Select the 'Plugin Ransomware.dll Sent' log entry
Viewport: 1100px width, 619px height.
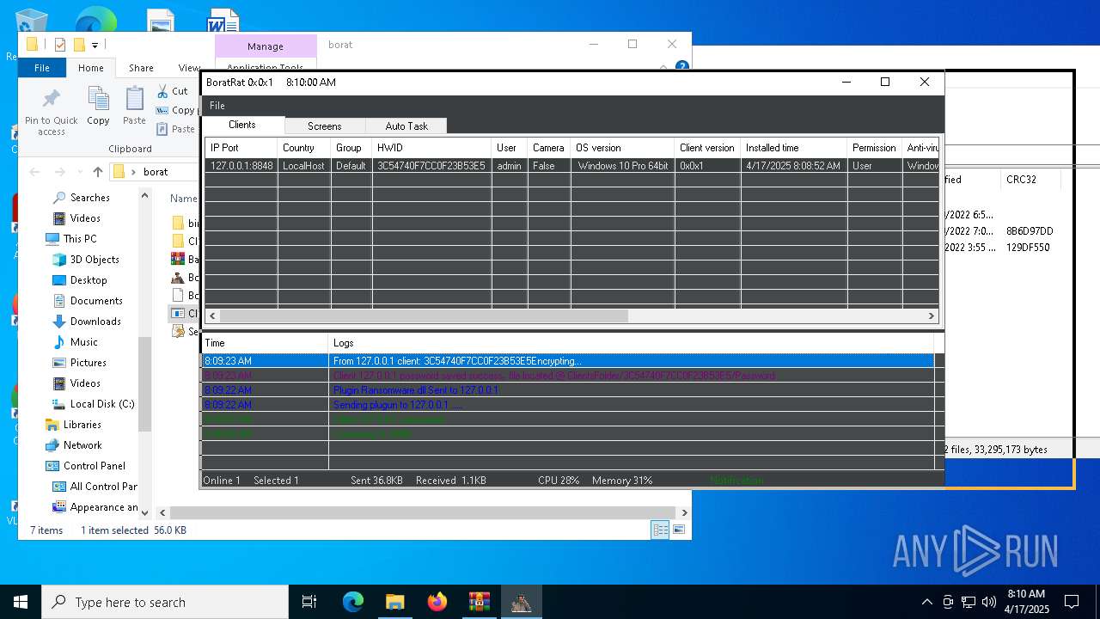pos(568,390)
